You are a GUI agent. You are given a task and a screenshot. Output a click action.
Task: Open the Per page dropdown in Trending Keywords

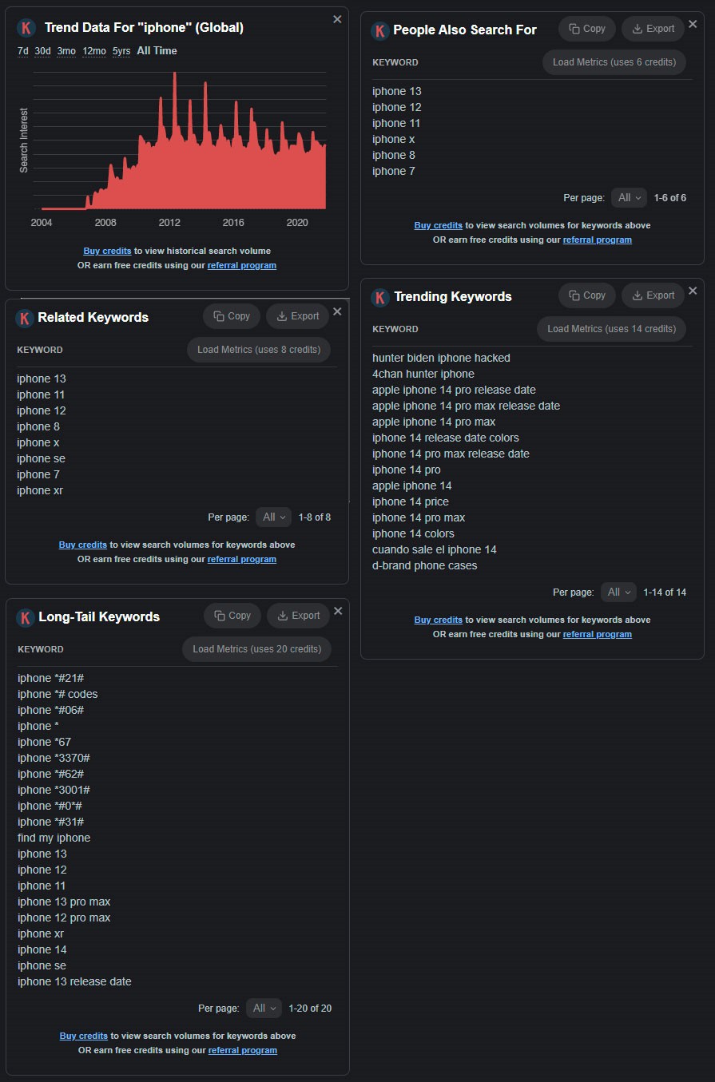pyautogui.click(x=618, y=592)
